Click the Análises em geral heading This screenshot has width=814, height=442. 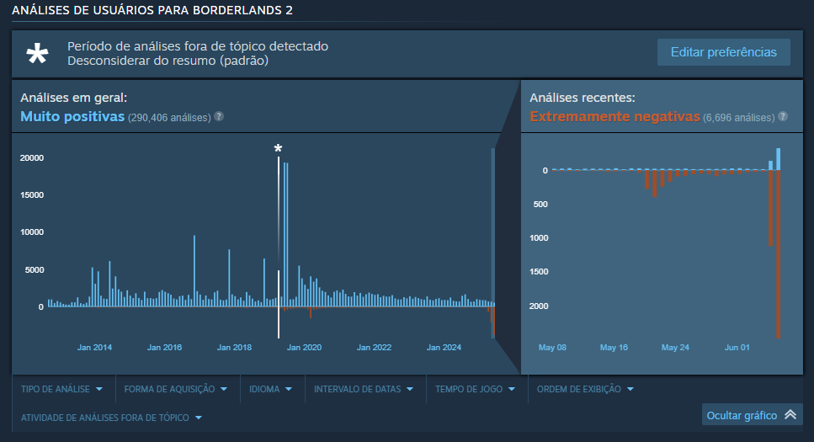pos(74,98)
